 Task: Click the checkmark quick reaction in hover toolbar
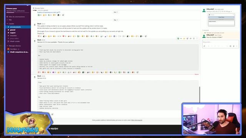click(178, 38)
